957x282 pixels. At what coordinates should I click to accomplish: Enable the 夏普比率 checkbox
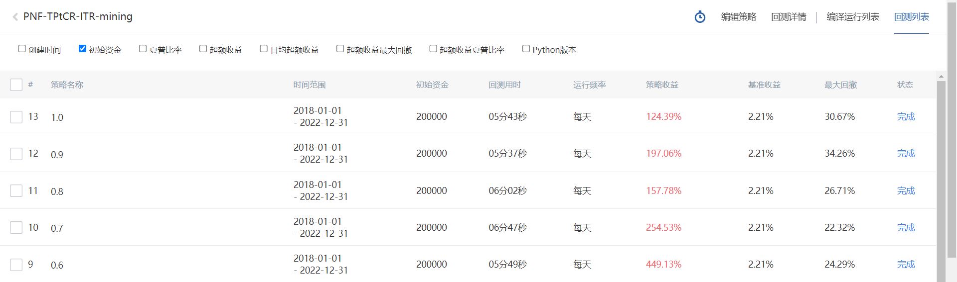pyautogui.click(x=143, y=49)
